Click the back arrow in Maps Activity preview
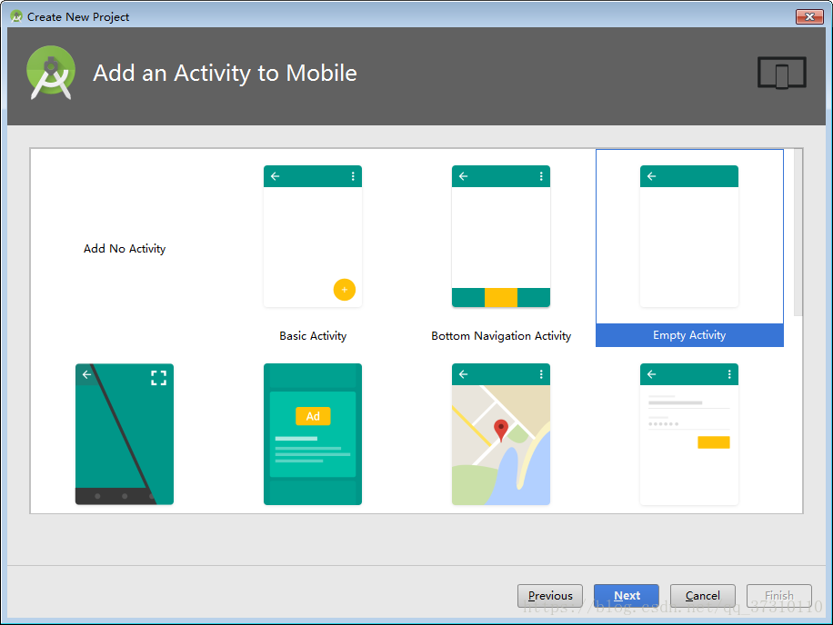 pyautogui.click(x=463, y=374)
